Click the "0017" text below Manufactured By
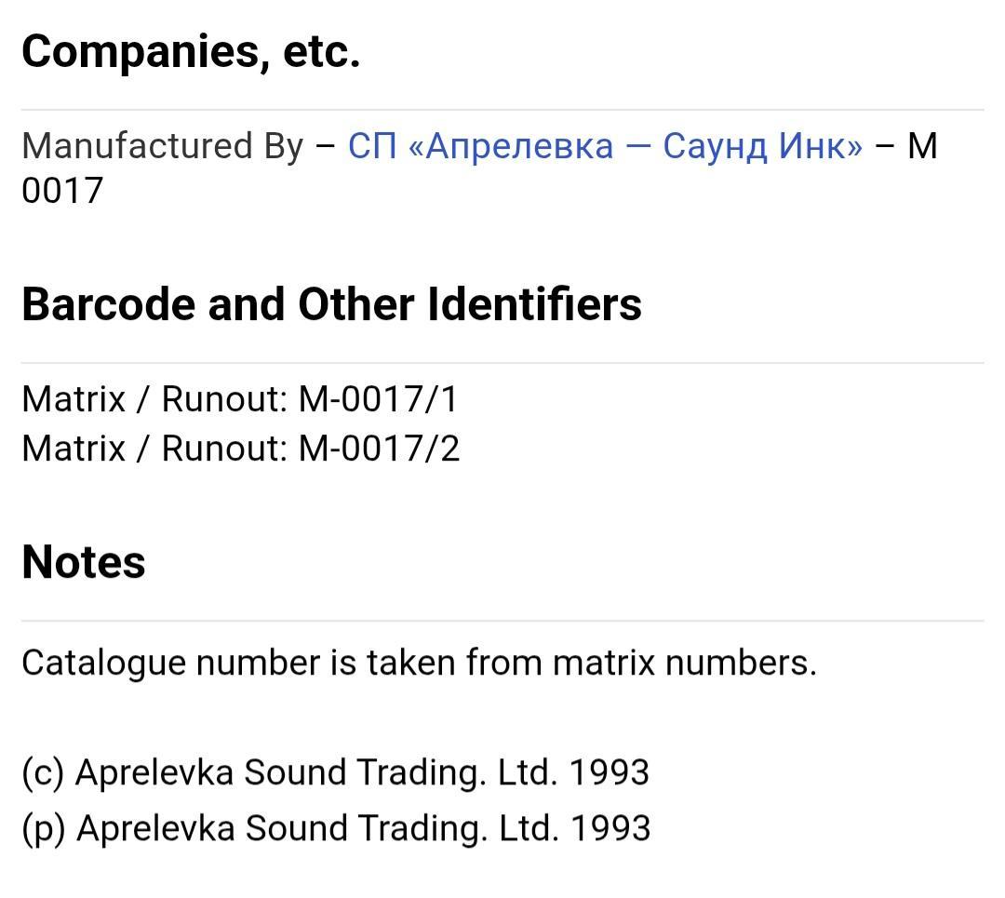This screenshot has height=898, width=1005. click(62, 191)
